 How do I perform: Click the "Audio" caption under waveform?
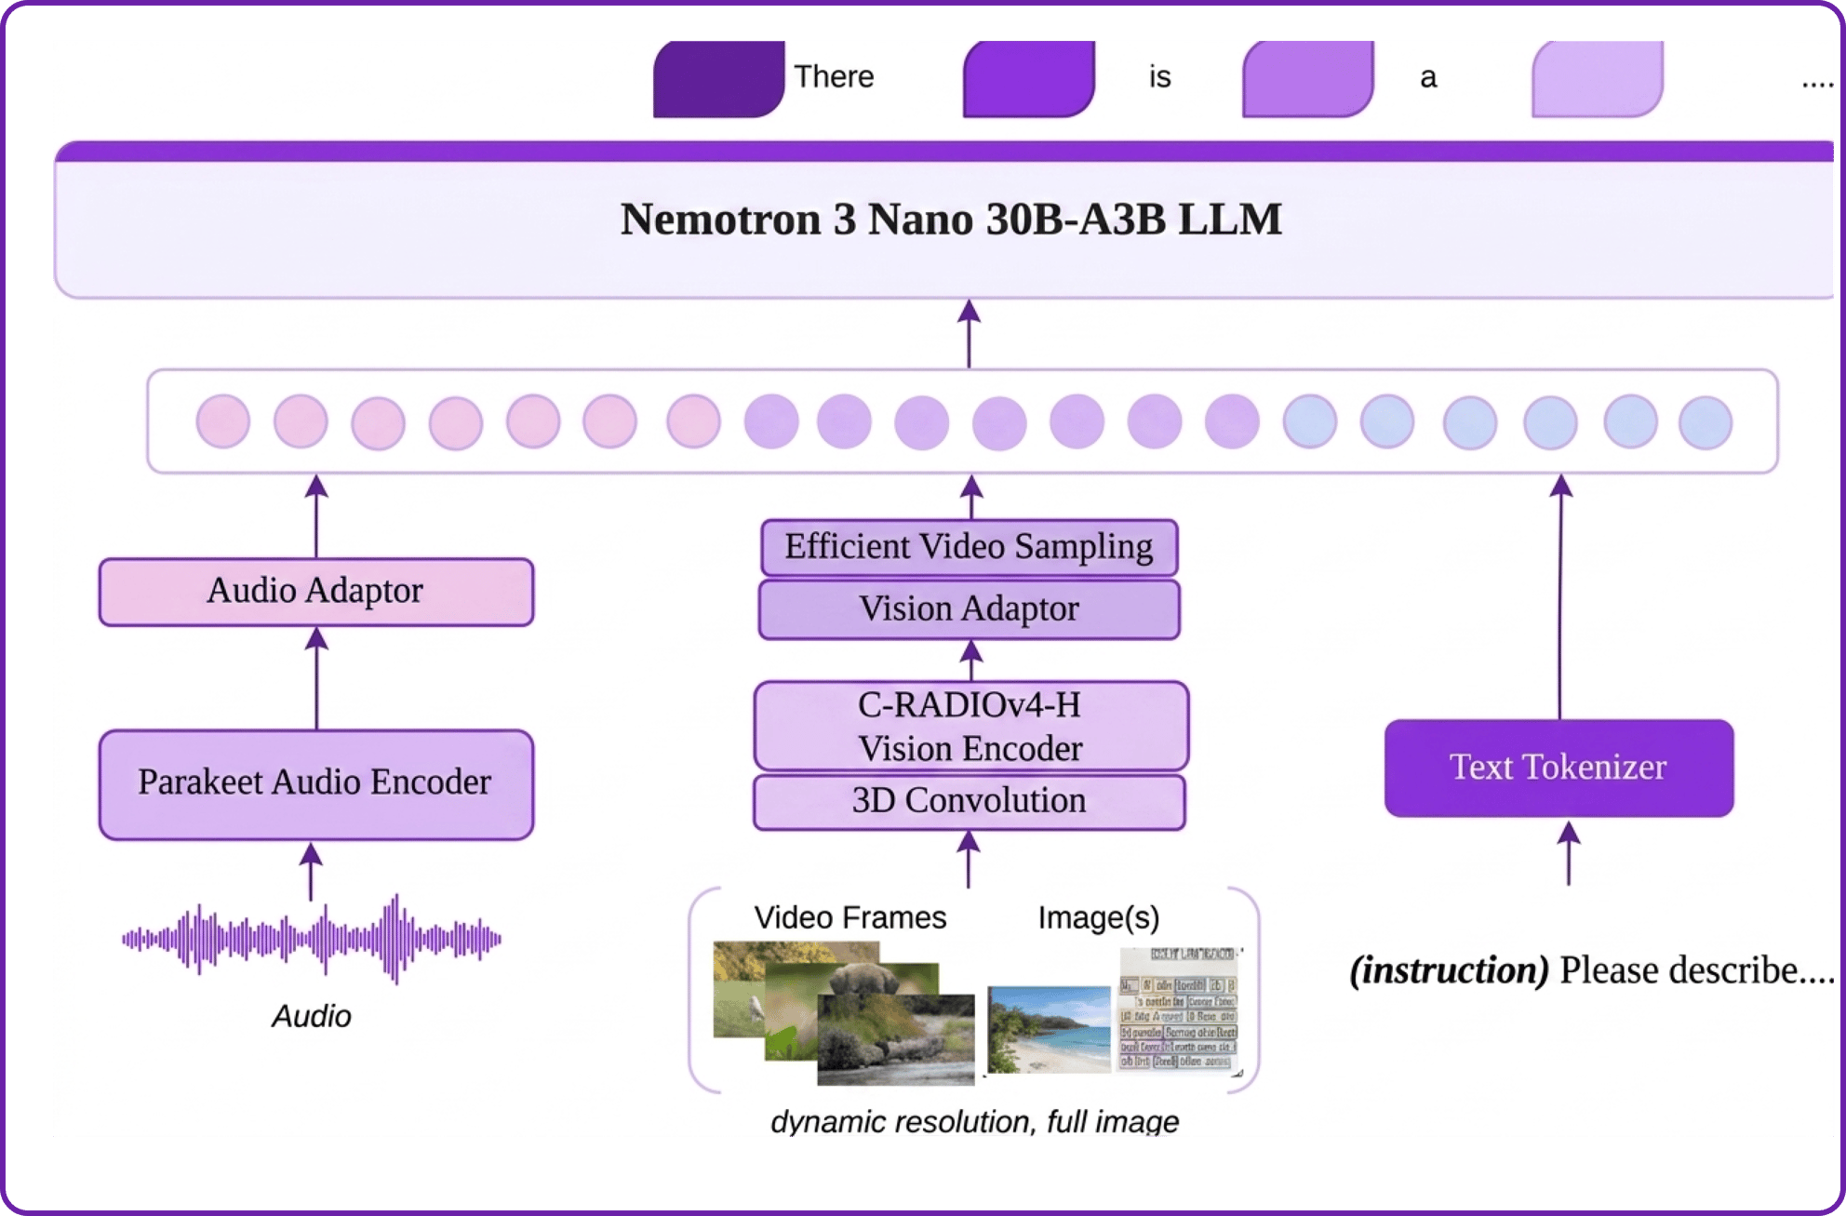312,1016
